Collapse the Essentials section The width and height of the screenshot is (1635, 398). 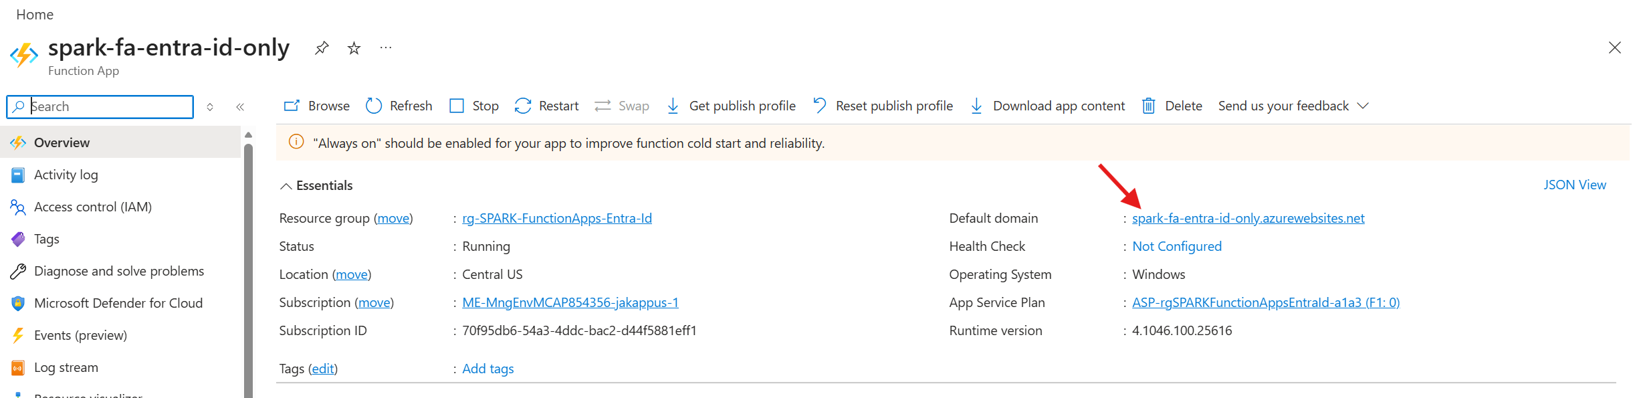point(286,186)
